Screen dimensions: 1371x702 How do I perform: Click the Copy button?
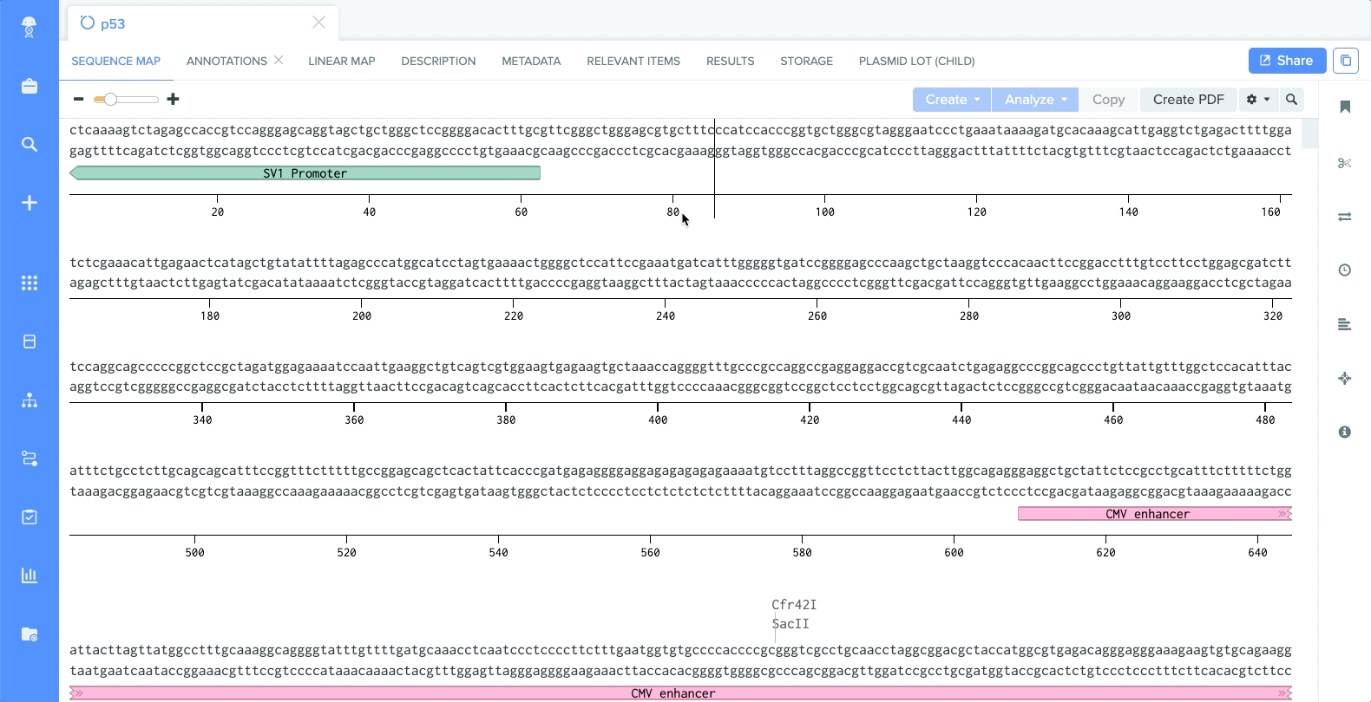(1108, 100)
